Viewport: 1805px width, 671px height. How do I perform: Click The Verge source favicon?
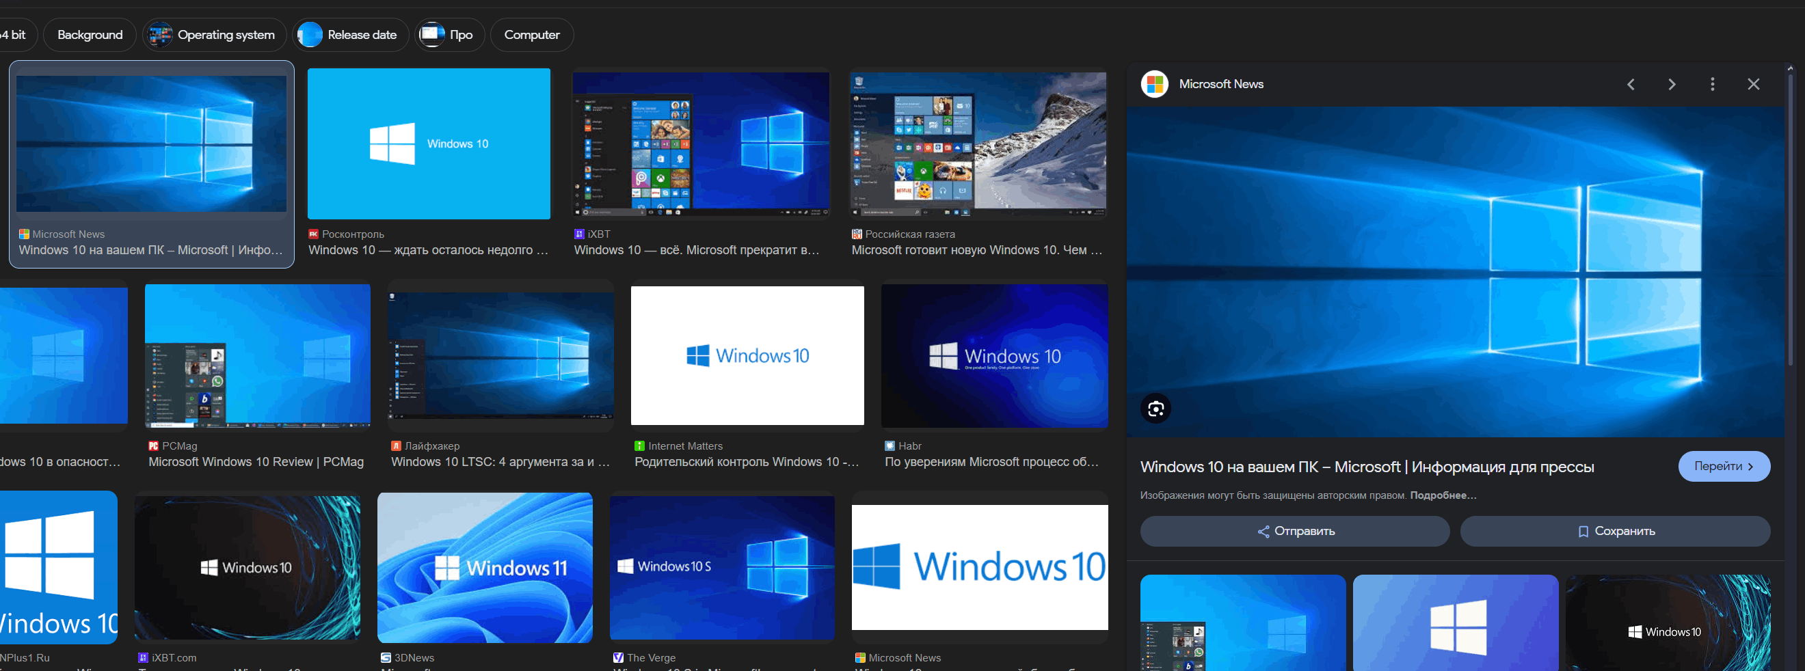click(618, 658)
